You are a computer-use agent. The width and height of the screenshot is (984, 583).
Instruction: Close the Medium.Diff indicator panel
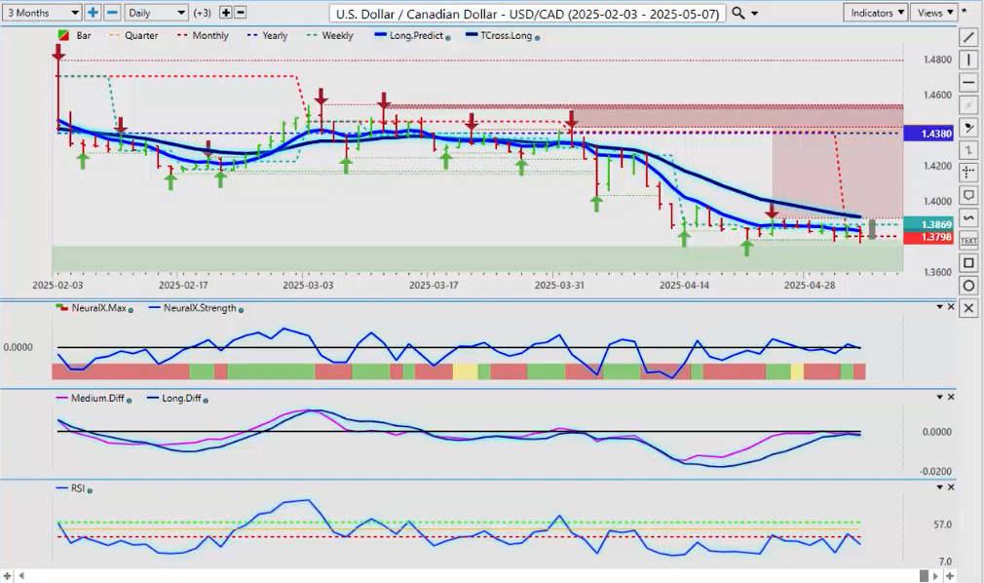click(x=952, y=397)
